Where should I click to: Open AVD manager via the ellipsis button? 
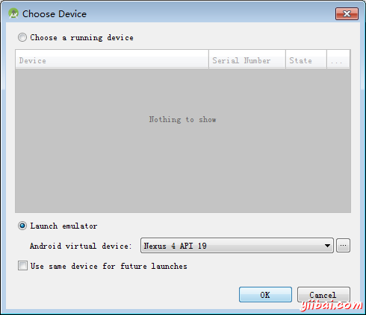[343, 246]
